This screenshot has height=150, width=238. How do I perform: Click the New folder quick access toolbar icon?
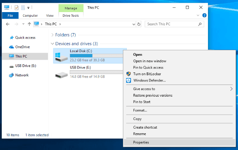23,7
